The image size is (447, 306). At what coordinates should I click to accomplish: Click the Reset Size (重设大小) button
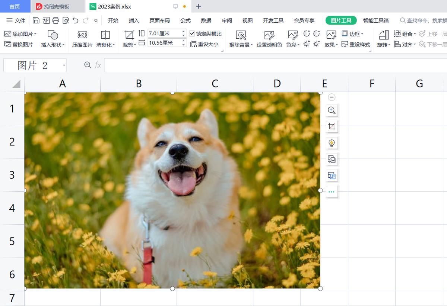[x=205, y=44]
